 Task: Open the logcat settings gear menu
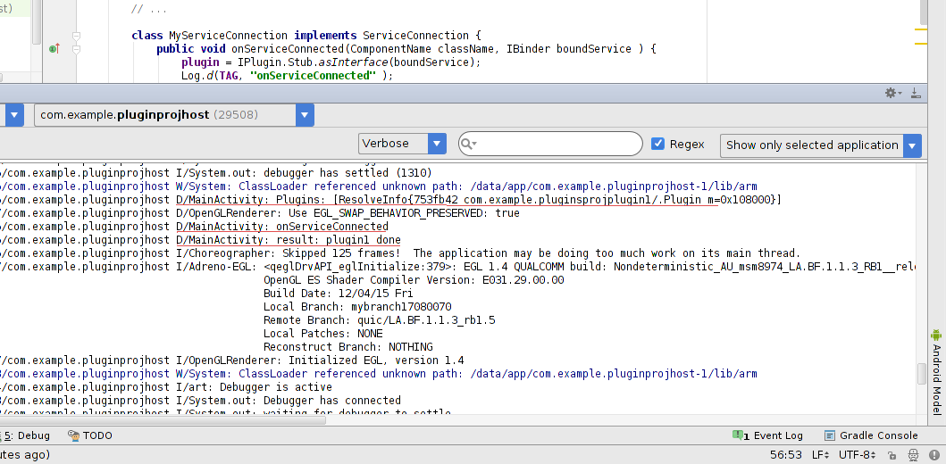892,93
